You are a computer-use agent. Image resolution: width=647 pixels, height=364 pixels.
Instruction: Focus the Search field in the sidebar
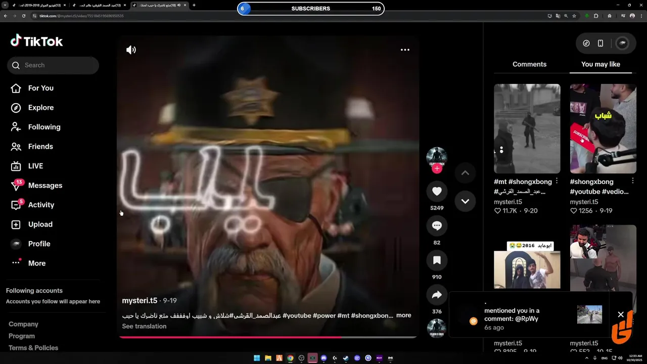point(53,65)
